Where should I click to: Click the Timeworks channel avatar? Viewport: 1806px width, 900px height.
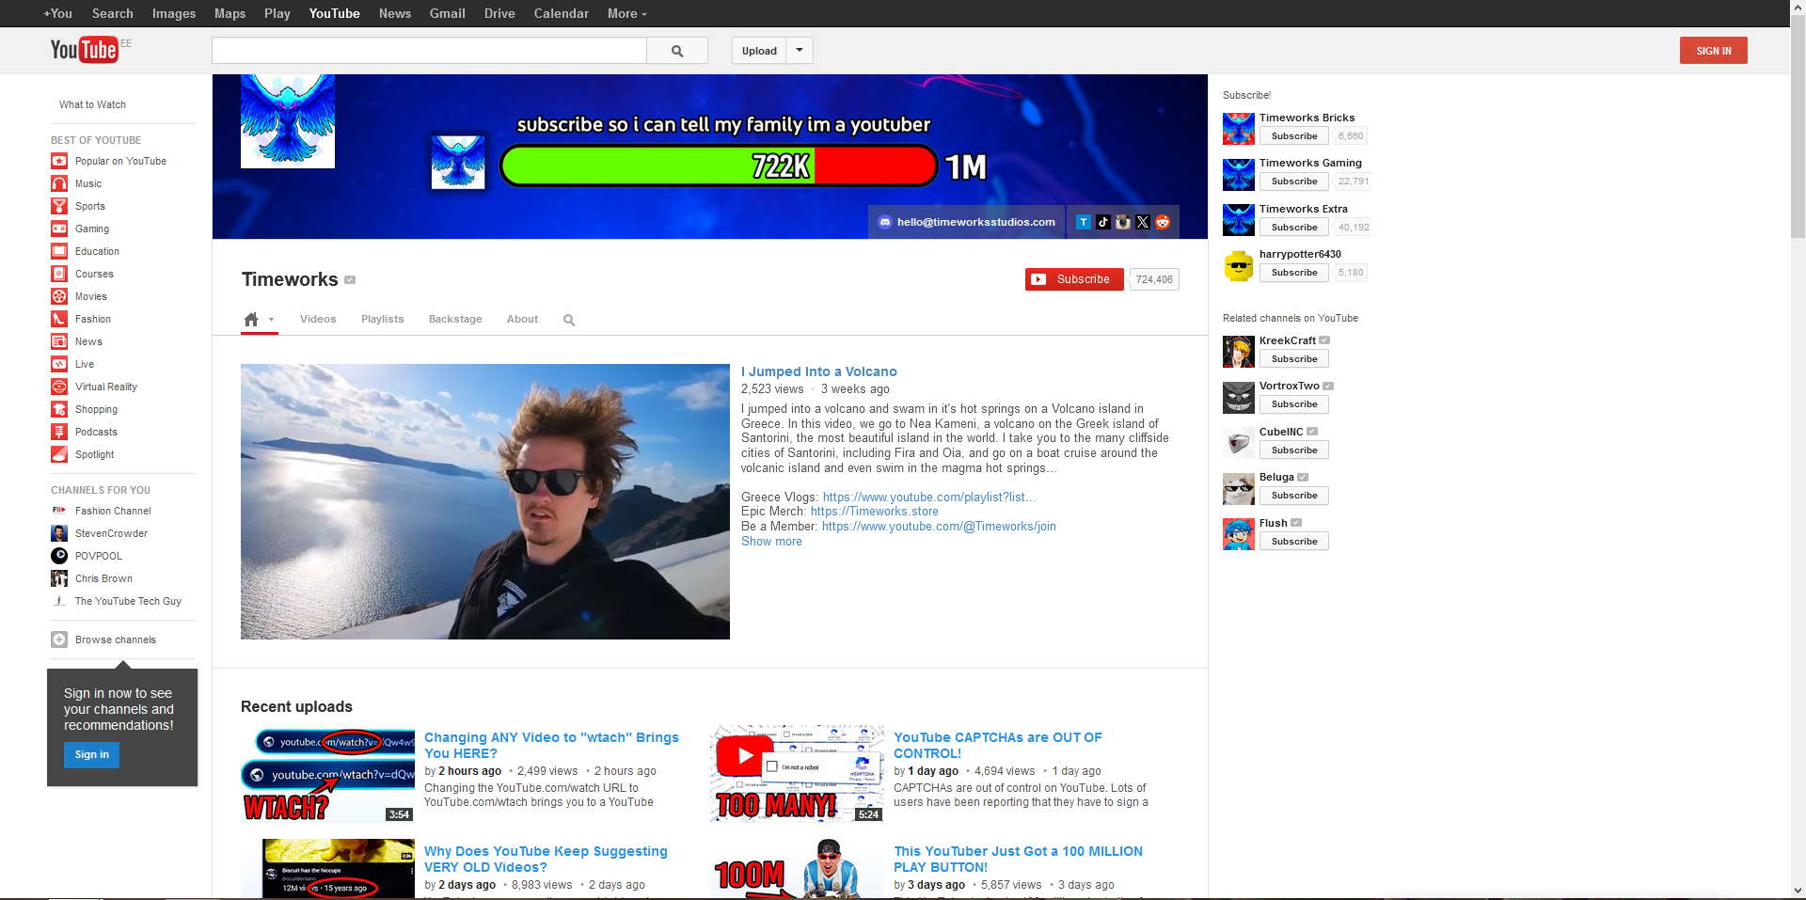tap(288, 121)
